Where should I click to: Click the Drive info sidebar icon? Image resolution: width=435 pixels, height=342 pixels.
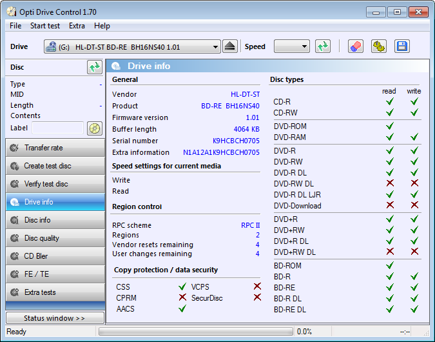[x=14, y=202]
